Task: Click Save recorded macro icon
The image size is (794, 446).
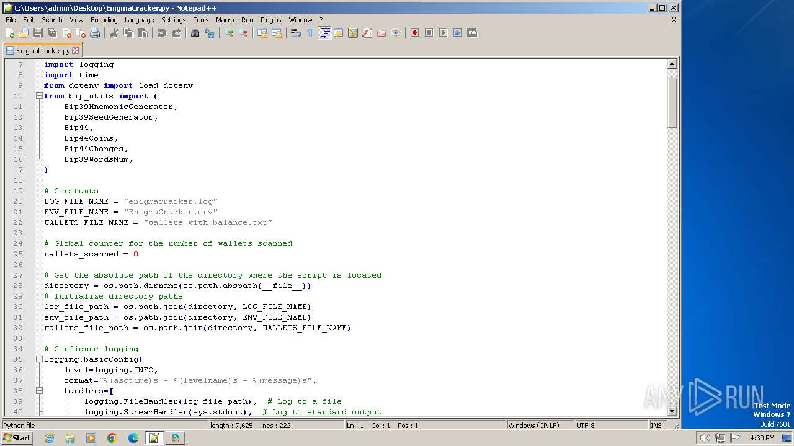Action: (x=471, y=33)
